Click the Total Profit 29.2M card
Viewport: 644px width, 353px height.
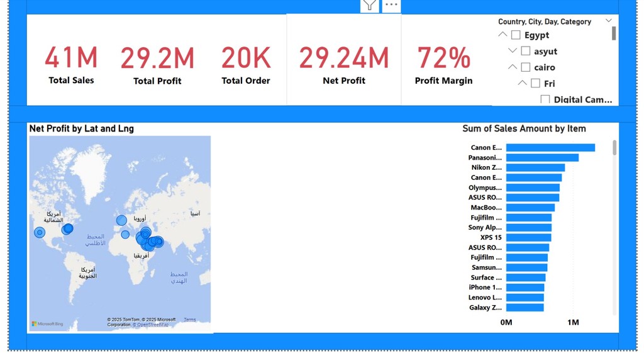(x=157, y=65)
